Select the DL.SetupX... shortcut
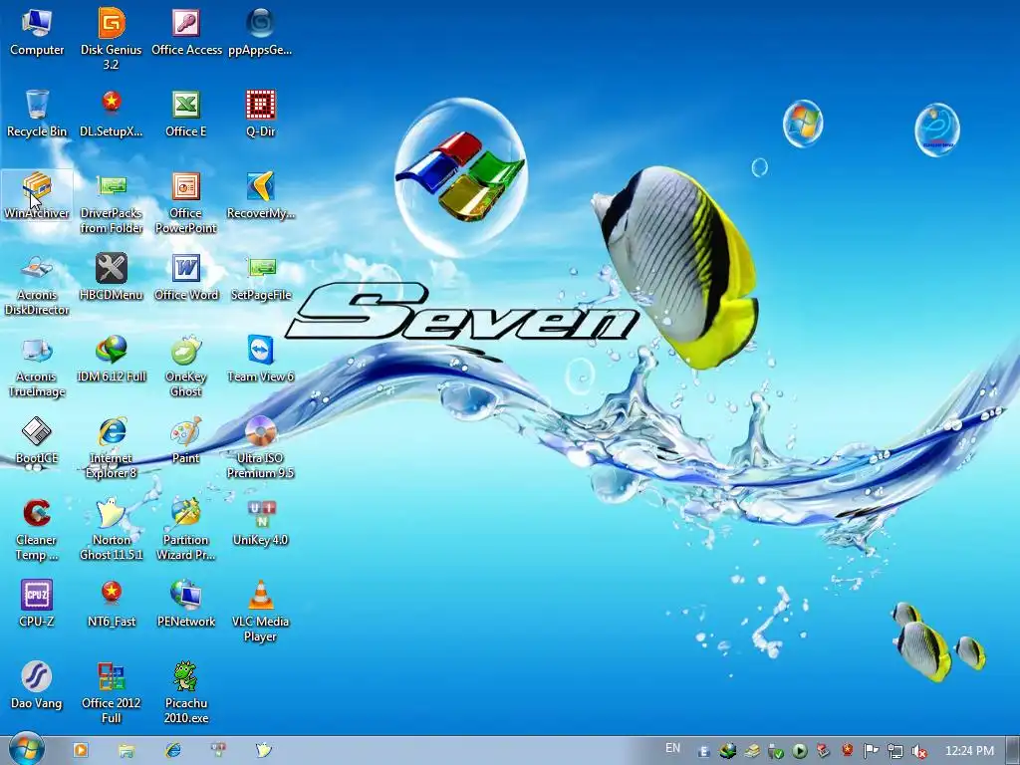 [112, 114]
